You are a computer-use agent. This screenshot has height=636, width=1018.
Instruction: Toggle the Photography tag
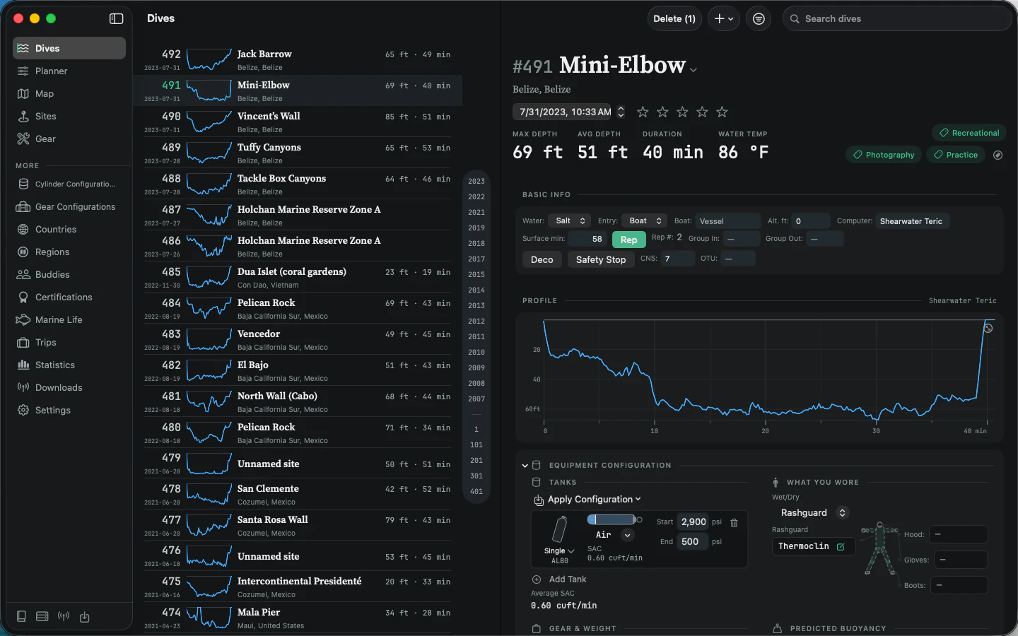[884, 155]
